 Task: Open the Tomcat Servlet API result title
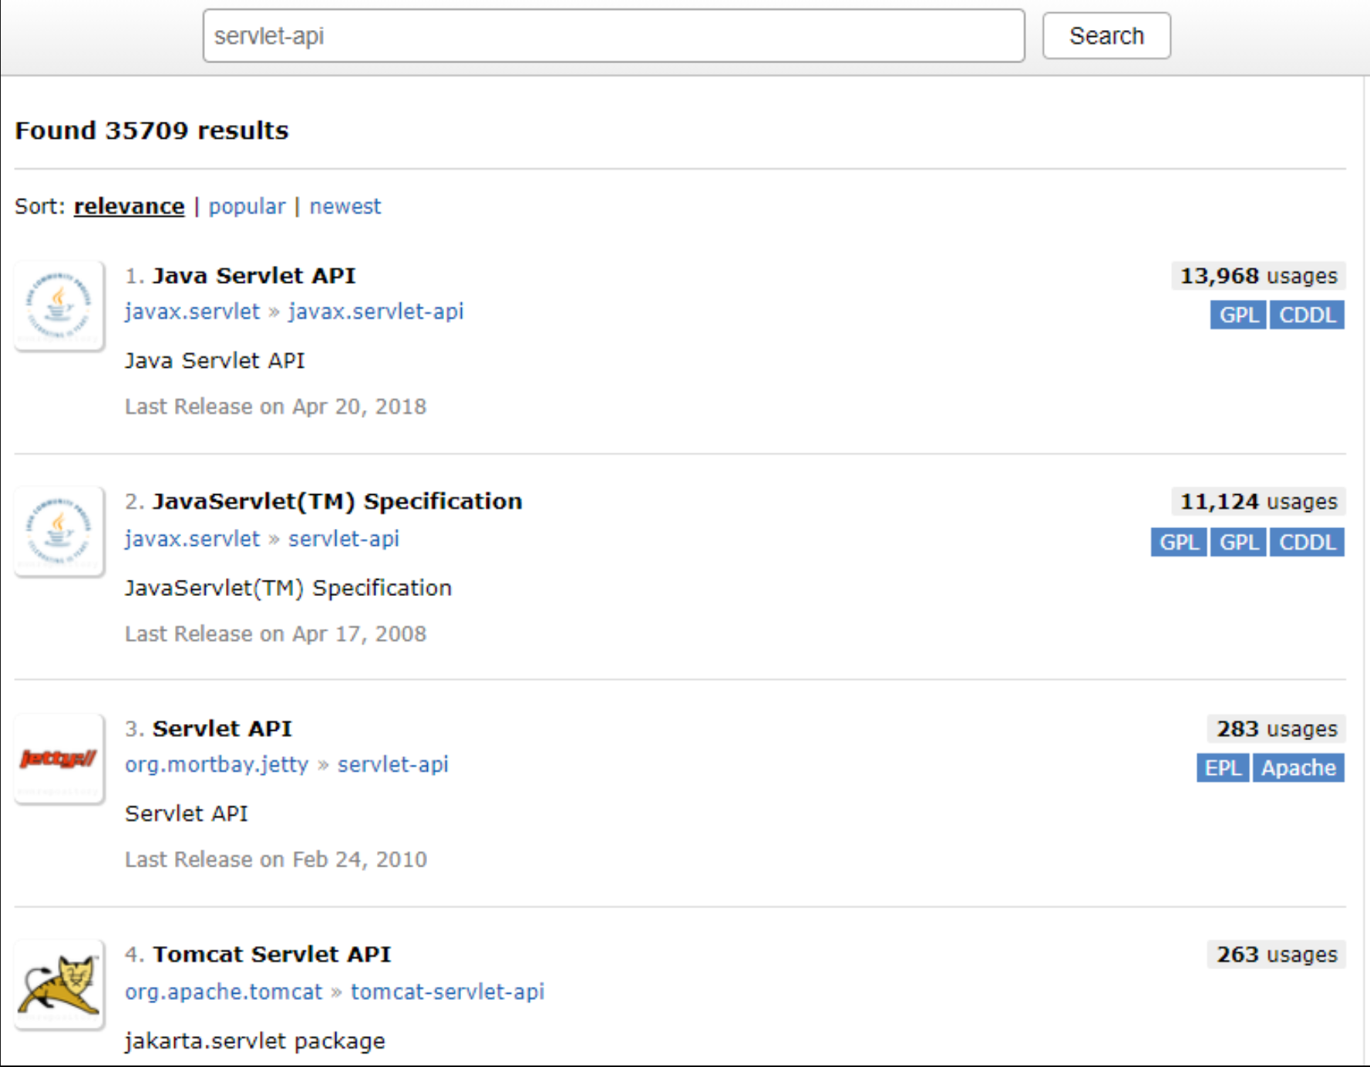tap(271, 954)
